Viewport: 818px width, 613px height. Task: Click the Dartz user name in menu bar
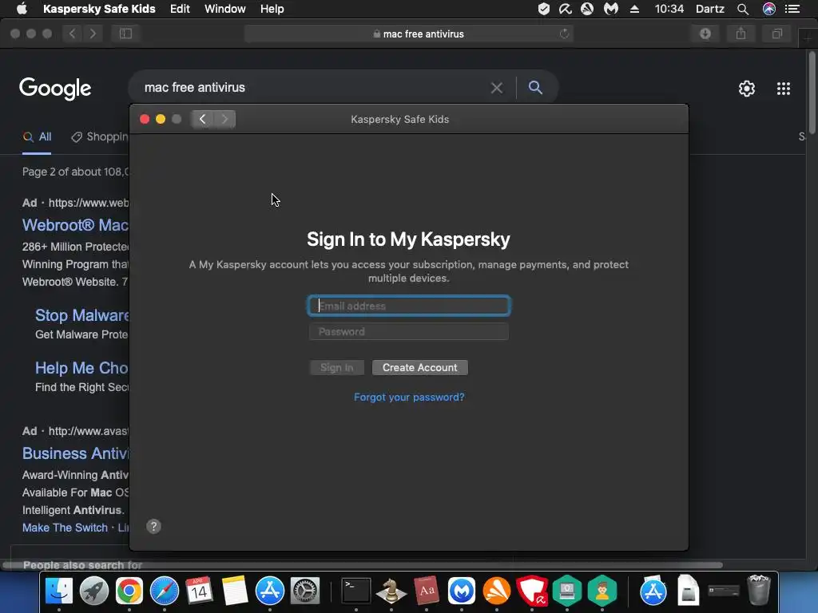click(709, 9)
